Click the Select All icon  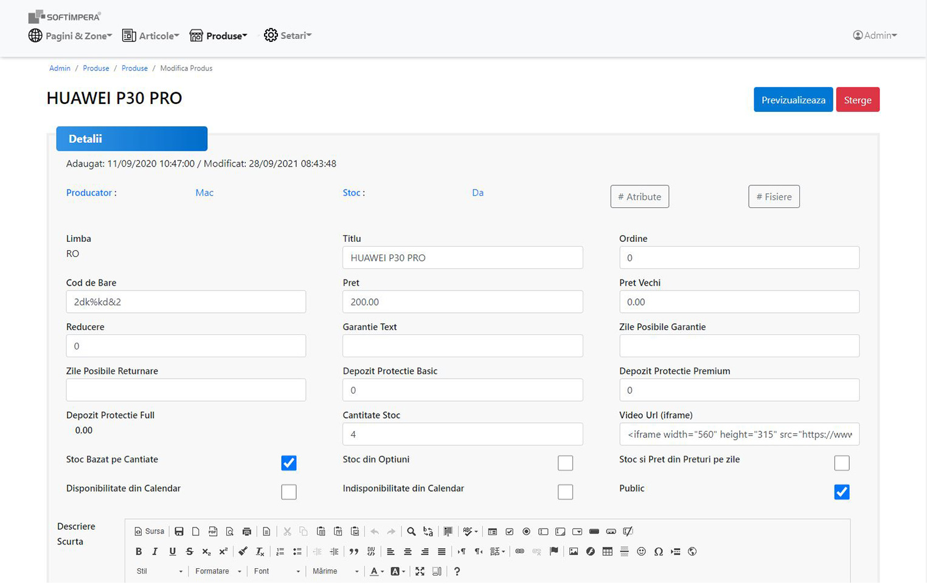[448, 532]
